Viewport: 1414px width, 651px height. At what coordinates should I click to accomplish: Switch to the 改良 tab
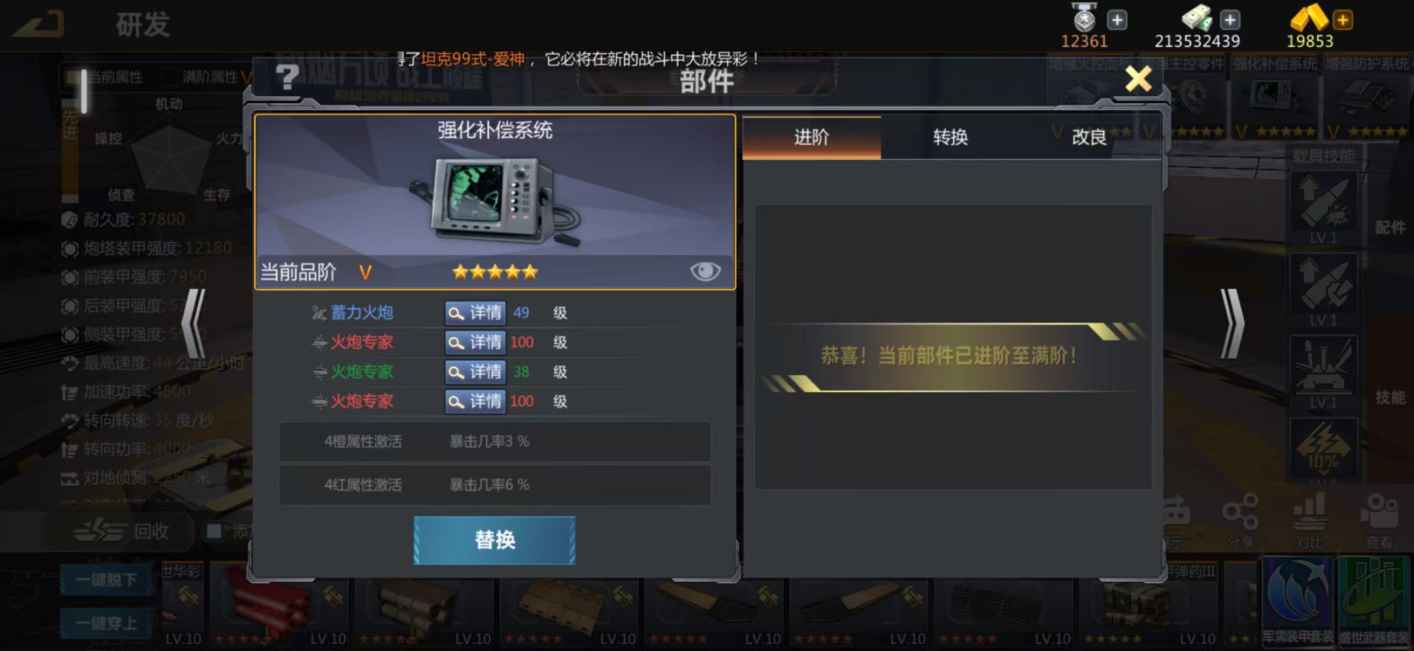[x=1089, y=137]
